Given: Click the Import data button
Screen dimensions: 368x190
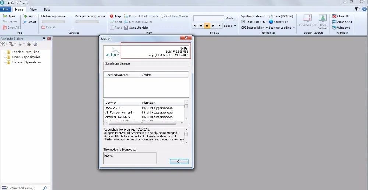Looking at the screenshot, I should pos(29,16).
